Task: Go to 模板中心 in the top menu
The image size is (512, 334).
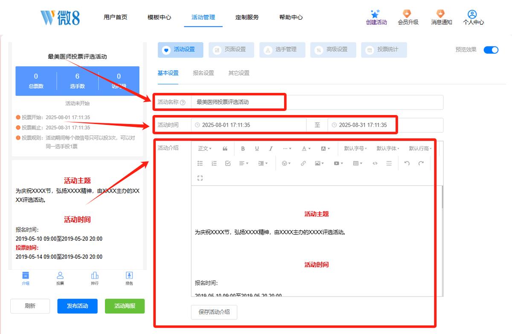Action: 159,17
